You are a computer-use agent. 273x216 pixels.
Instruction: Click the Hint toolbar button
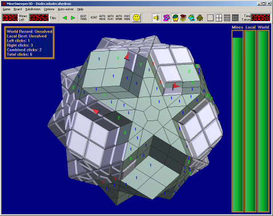(94, 18)
